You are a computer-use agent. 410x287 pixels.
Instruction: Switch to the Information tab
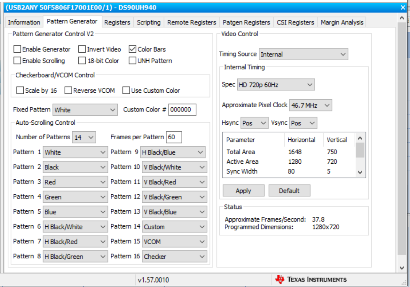(24, 23)
